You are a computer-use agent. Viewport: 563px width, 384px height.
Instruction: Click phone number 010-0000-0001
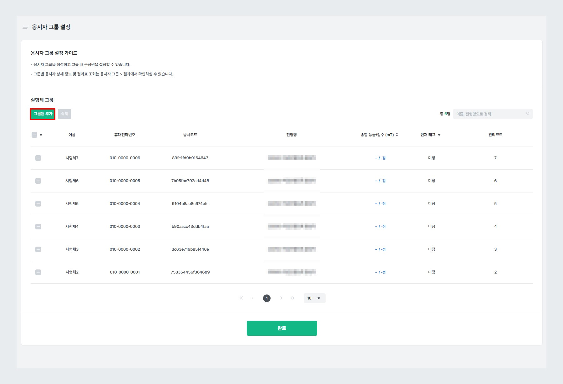[x=125, y=272]
